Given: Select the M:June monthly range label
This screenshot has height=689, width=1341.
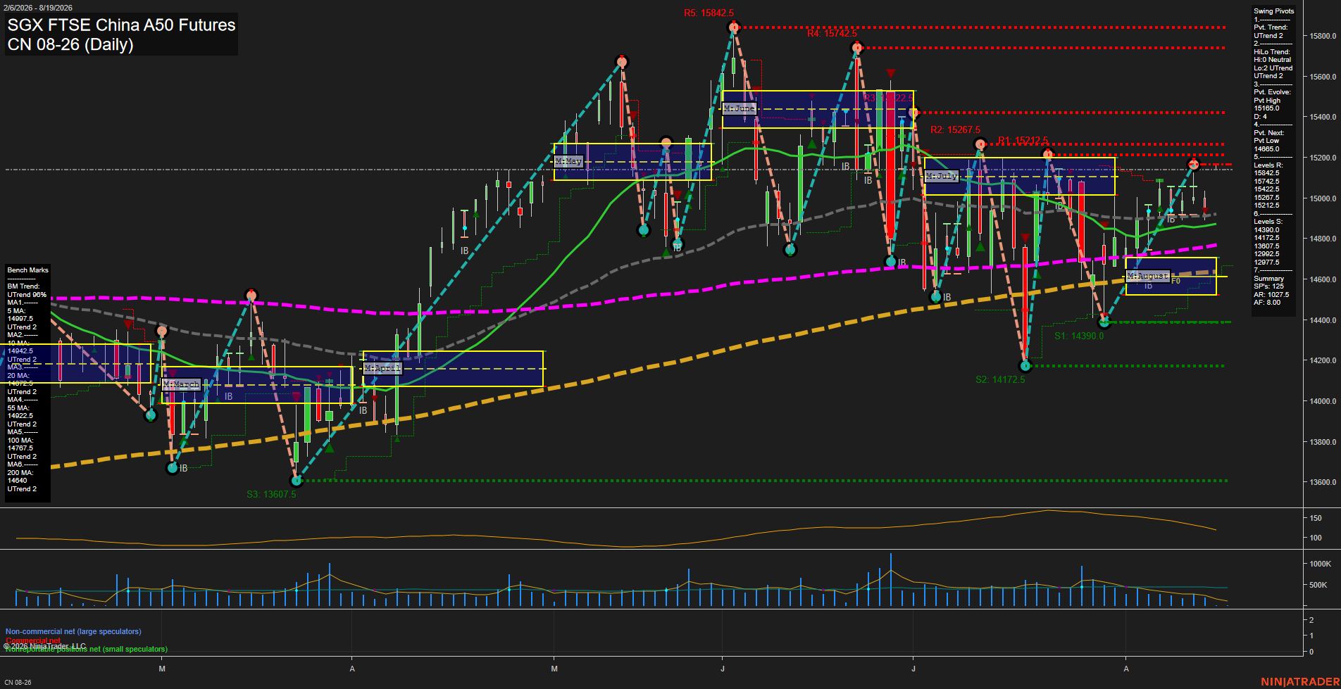Looking at the screenshot, I should tap(739, 108).
